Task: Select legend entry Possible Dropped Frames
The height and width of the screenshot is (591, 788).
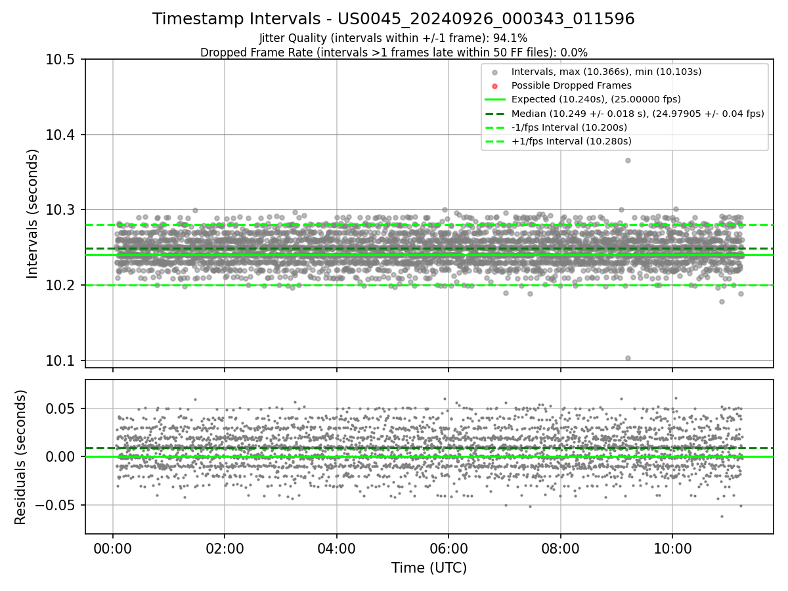Action: point(571,85)
